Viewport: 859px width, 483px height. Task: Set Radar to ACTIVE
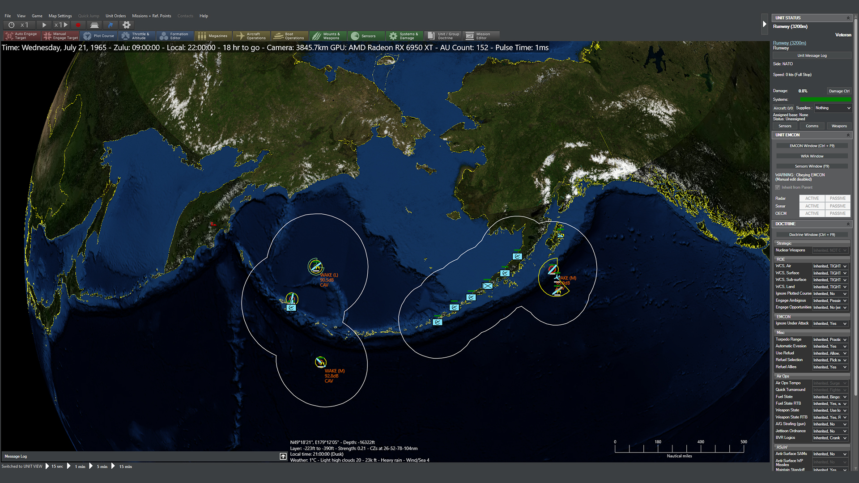[x=812, y=198]
